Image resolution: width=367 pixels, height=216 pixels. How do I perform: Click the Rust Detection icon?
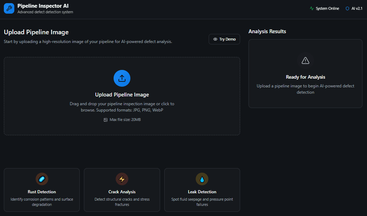pos(42,179)
